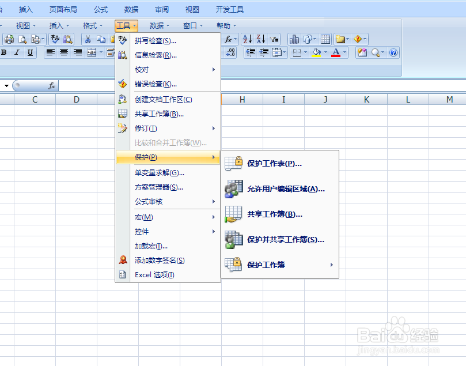466x366 pixels.
Task: Click the Shapes icon
Action: (307, 39)
